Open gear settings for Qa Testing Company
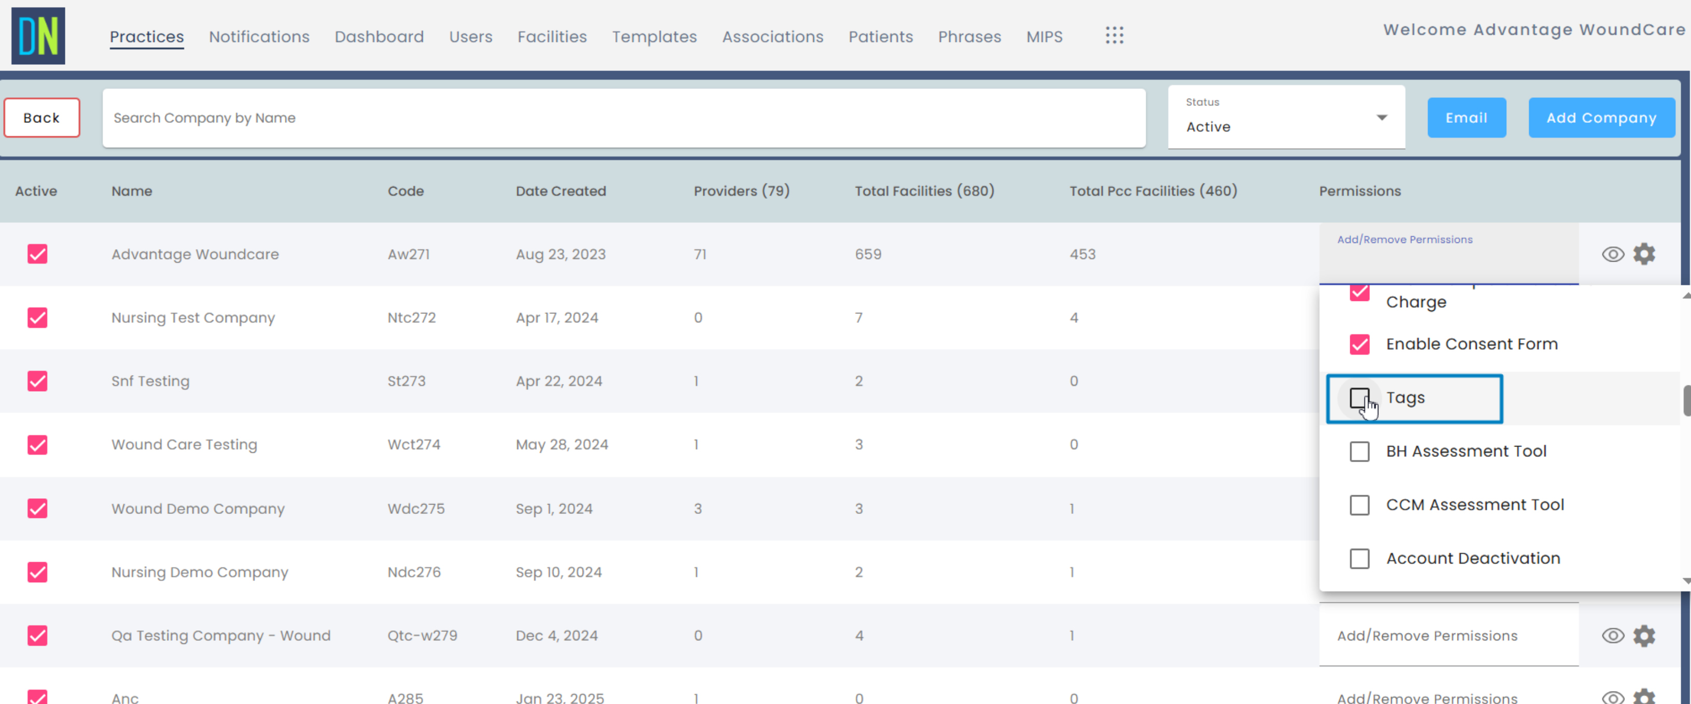The height and width of the screenshot is (704, 1691). (x=1644, y=635)
